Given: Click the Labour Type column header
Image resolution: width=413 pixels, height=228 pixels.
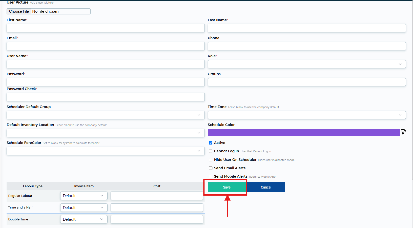Looking at the screenshot, I should [x=33, y=186].
